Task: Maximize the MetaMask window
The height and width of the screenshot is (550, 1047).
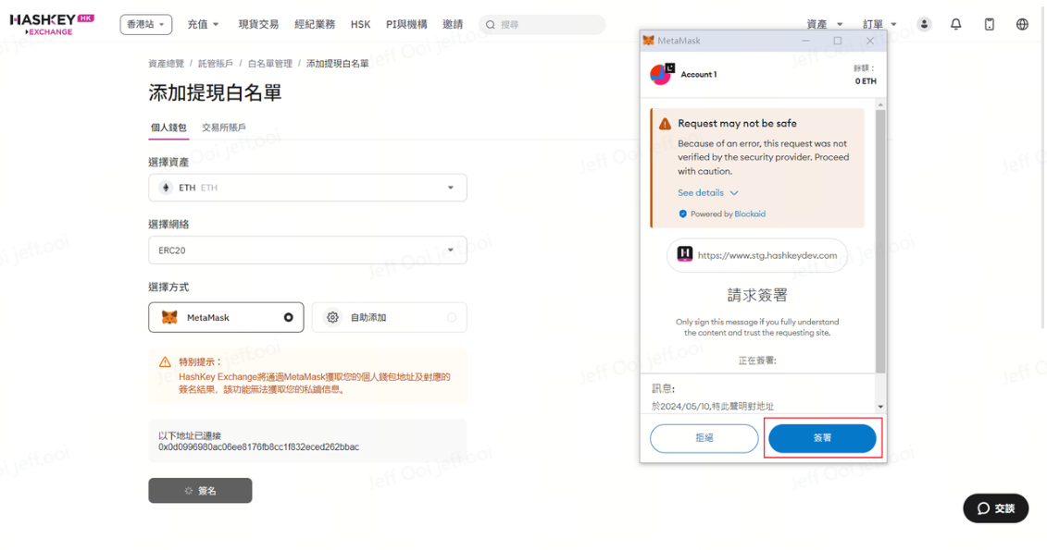Action: point(838,41)
